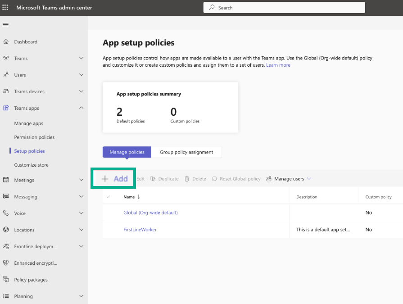The image size is (403, 304).
Task: Open the FirstLineWorker policy
Action: pyautogui.click(x=140, y=230)
